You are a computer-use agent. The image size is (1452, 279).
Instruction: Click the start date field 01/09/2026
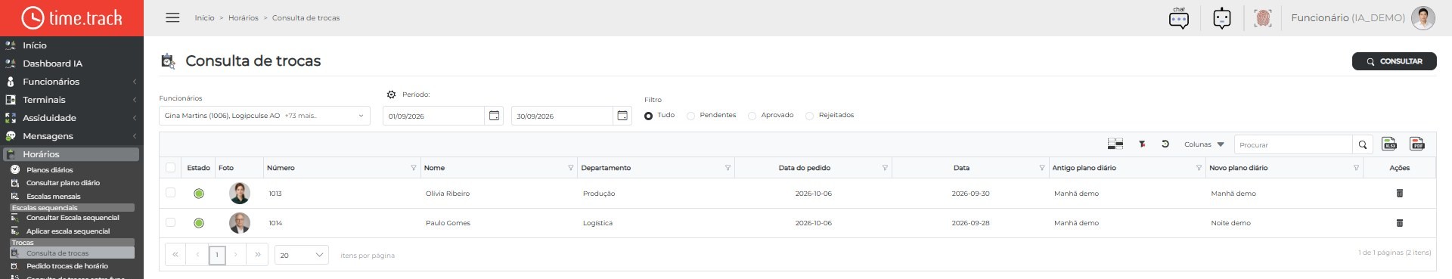pos(433,116)
